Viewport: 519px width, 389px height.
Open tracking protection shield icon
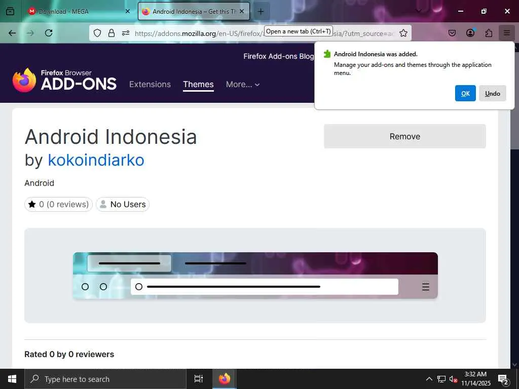coord(97,33)
